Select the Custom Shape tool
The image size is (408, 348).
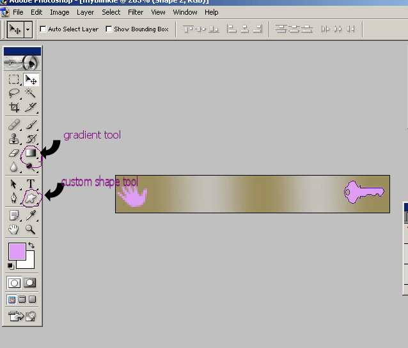pos(31,199)
